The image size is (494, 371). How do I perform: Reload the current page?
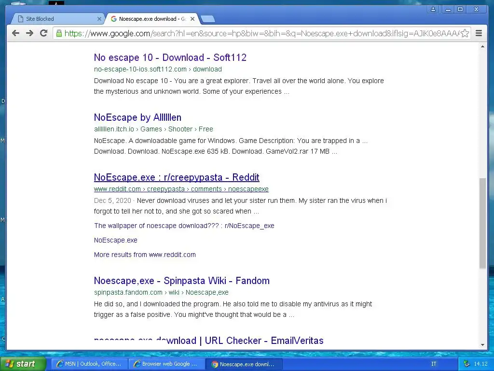click(x=44, y=33)
